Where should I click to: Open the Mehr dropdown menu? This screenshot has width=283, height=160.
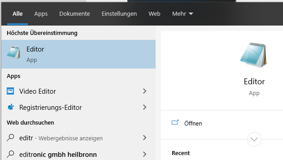(182, 14)
